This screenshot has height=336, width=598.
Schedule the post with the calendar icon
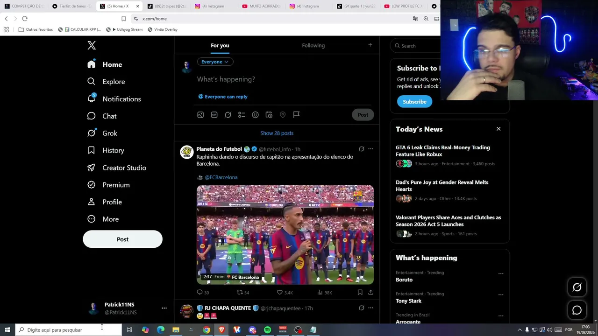[269, 115]
